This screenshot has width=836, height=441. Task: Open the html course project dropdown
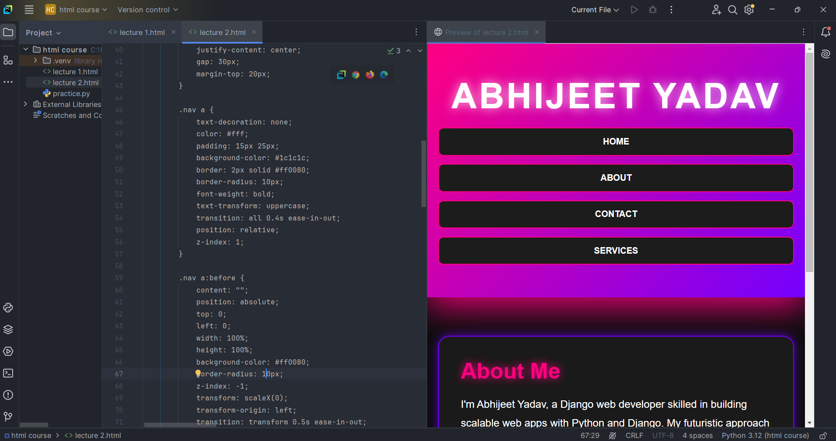[x=76, y=10]
